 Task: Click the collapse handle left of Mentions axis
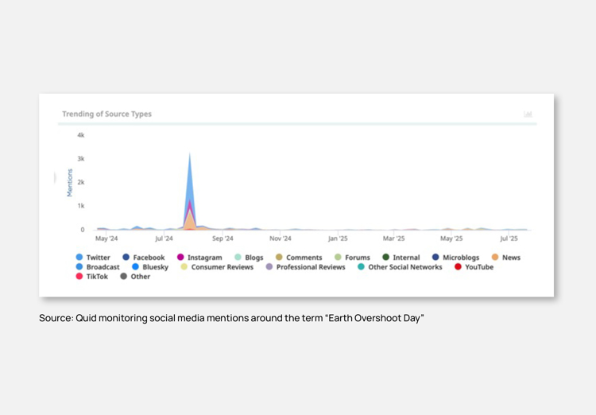point(55,177)
